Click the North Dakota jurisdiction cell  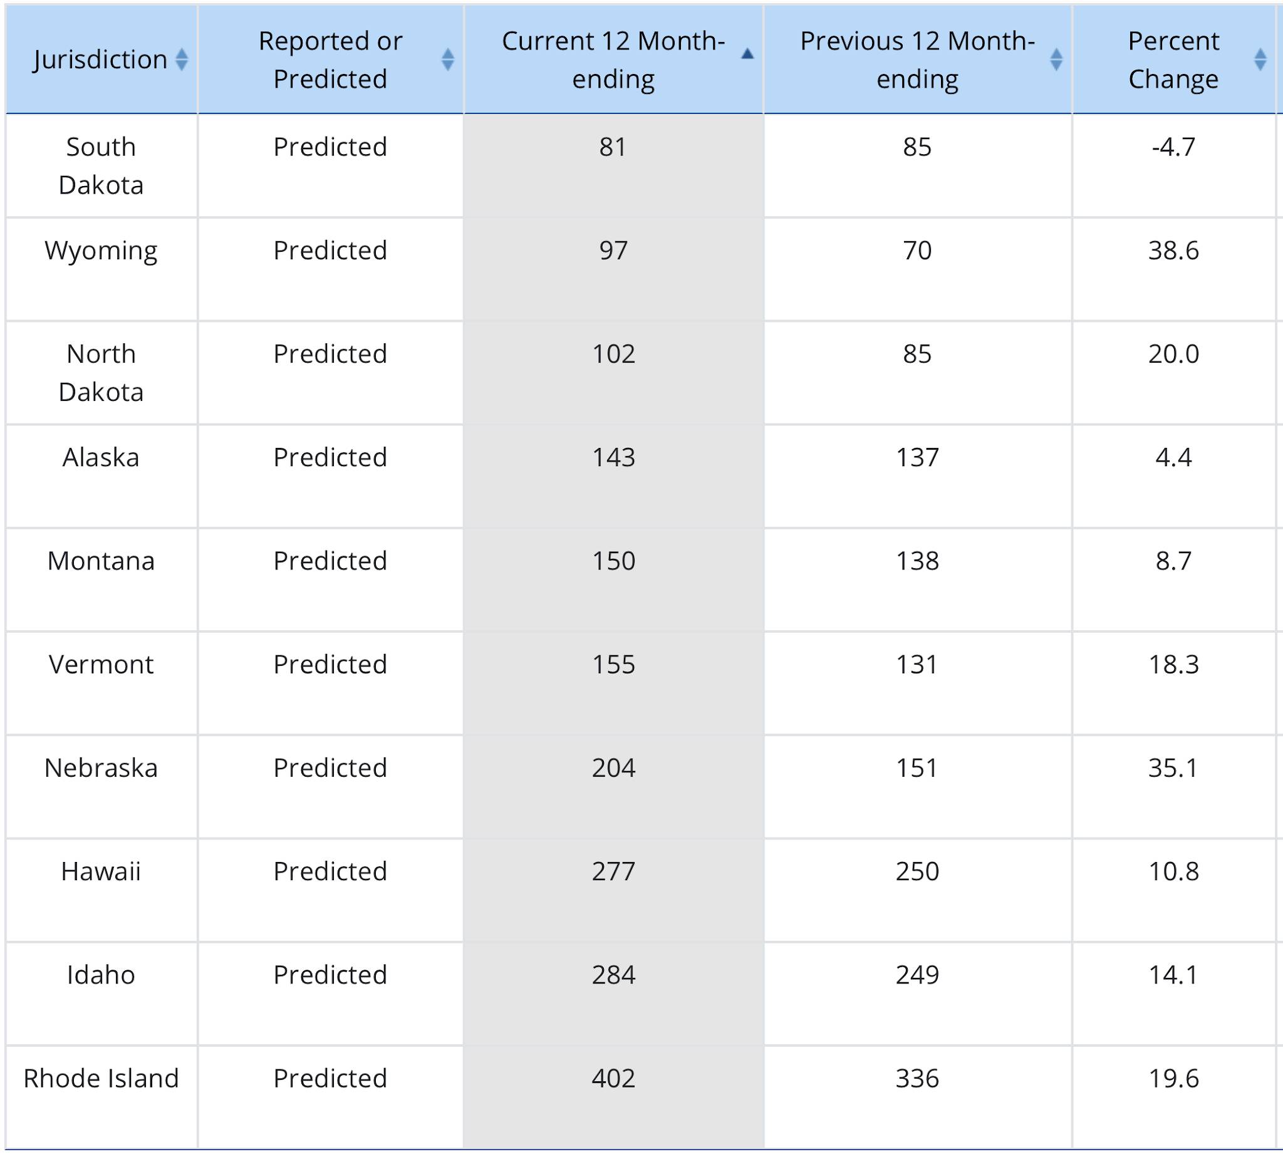(x=101, y=373)
